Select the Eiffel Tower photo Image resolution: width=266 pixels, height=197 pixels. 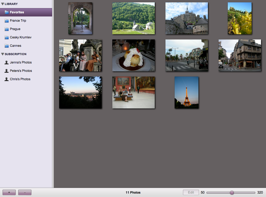(186, 92)
